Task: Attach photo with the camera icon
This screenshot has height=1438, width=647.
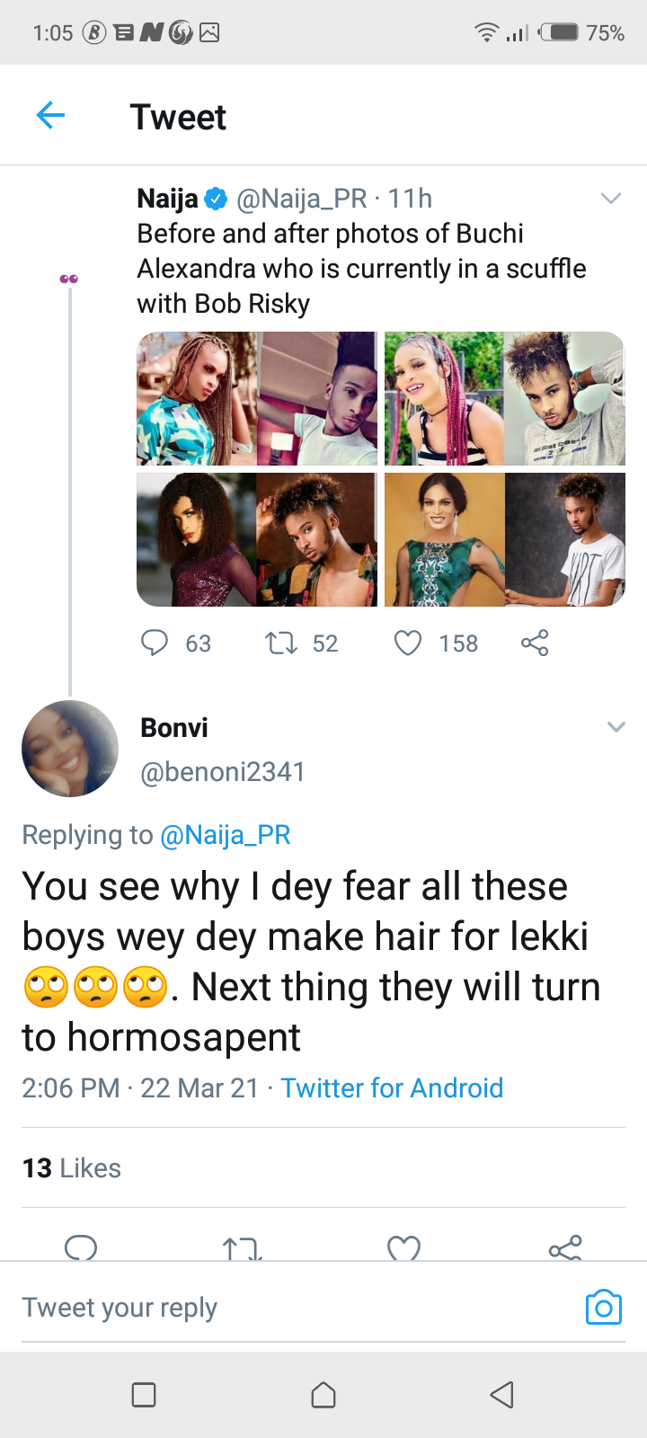Action: [604, 1308]
